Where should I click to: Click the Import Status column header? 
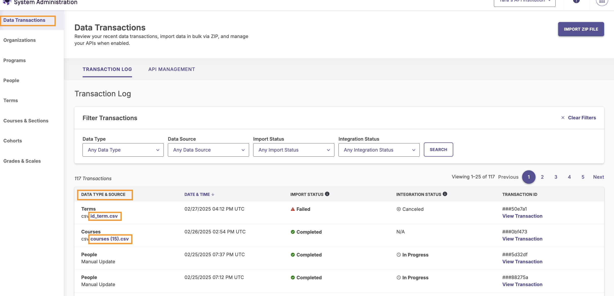[307, 194]
